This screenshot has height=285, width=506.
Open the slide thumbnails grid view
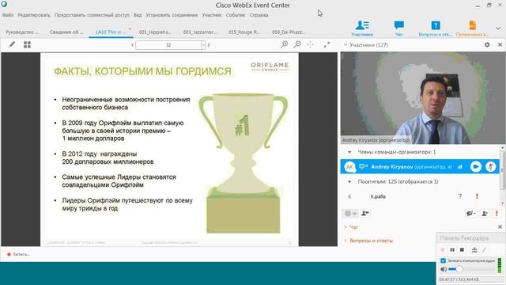[x=27, y=44]
